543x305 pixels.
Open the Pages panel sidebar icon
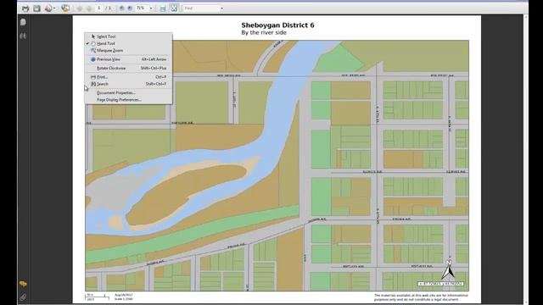click(x=23, y=22)
